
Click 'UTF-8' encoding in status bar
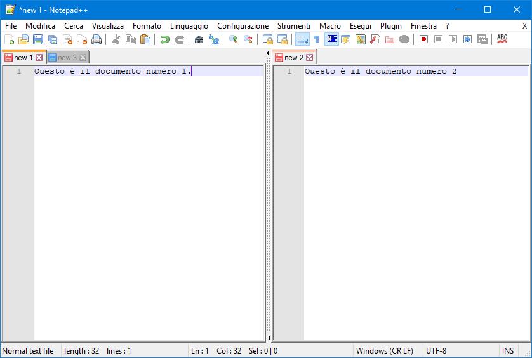pyautogui.click(x=436, y=351)
